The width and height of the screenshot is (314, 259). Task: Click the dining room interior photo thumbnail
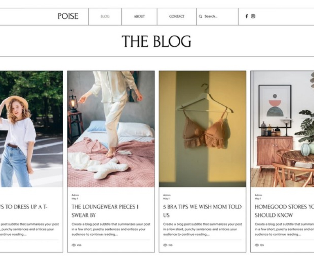tap(282, 129)
